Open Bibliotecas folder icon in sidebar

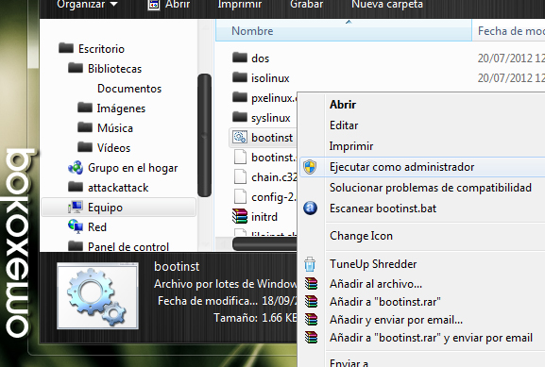[76, 68]
